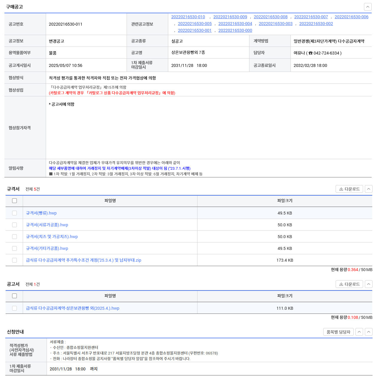Open the 품목별 담당자 button

(x=338, y=332)
